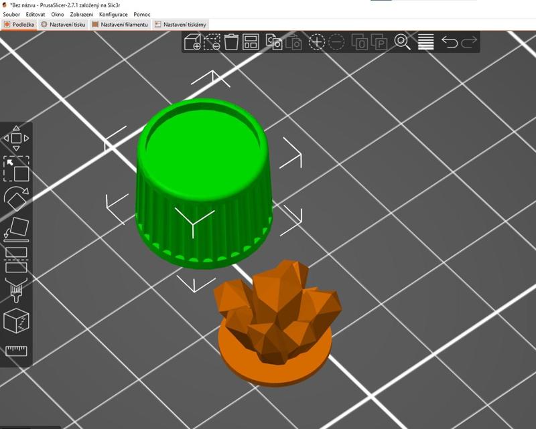Open the Konfigurace menu

point(113,14)
